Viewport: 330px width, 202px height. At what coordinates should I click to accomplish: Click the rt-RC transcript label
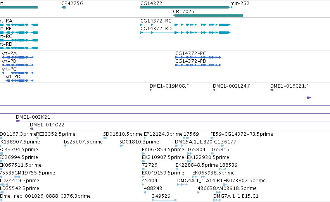(6, 36)
